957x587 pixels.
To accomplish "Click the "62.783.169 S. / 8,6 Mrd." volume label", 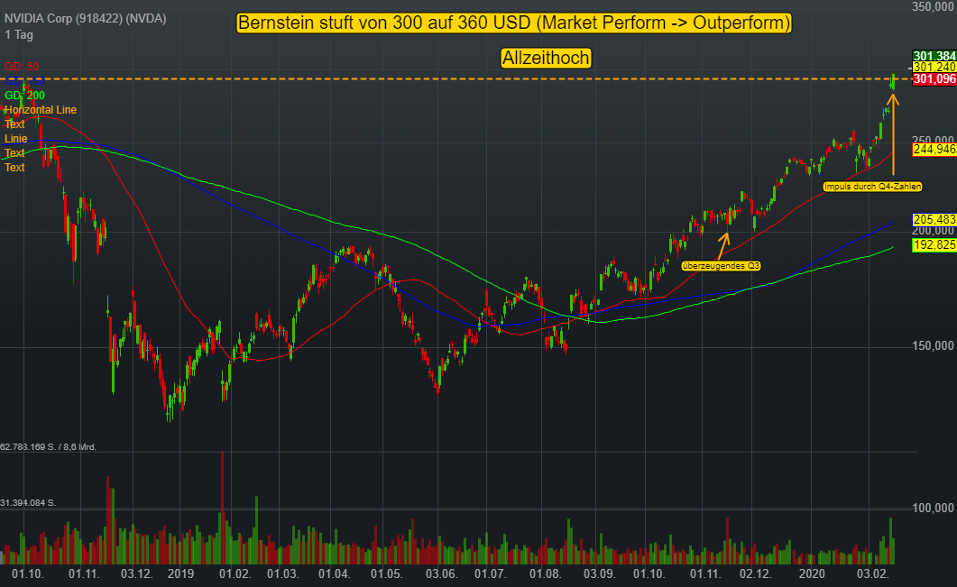I will [x=48, y=447].
